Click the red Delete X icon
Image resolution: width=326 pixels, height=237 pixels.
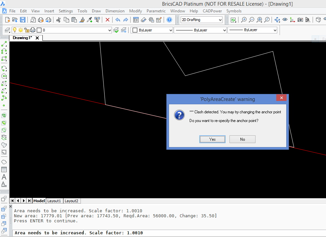(108, 20)
